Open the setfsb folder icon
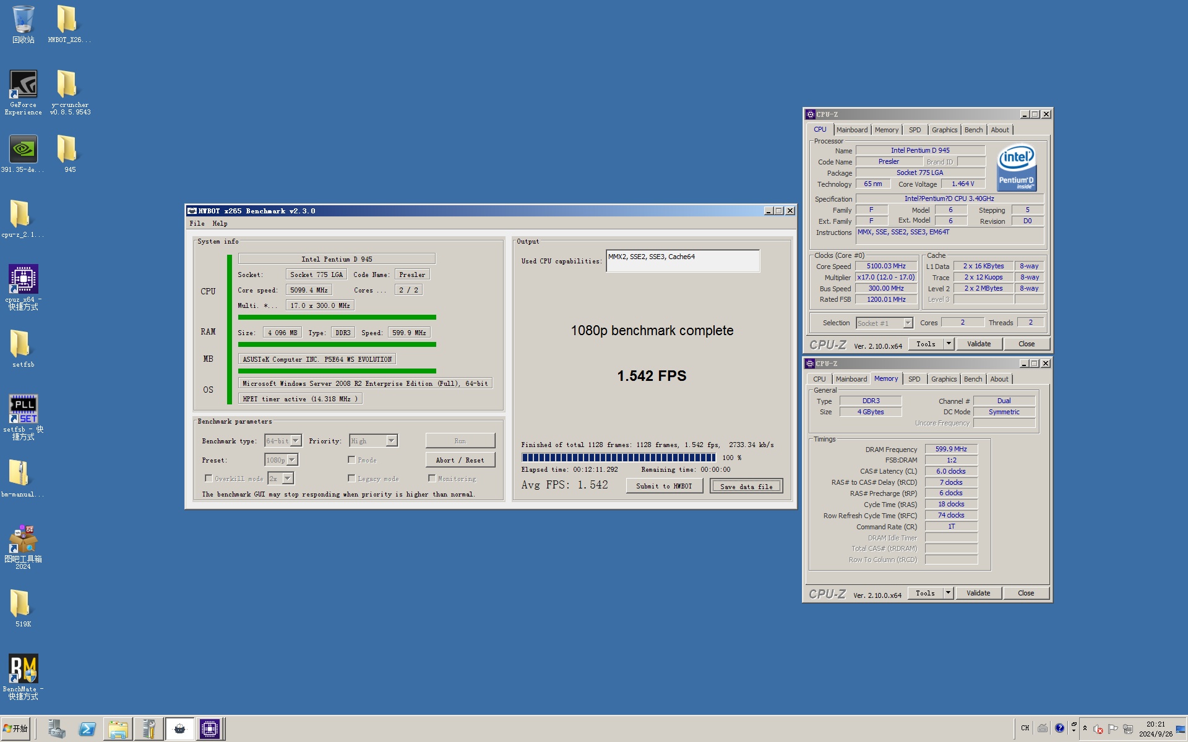The width and height of the screenshot is (1188, 742). click(24, 349)
